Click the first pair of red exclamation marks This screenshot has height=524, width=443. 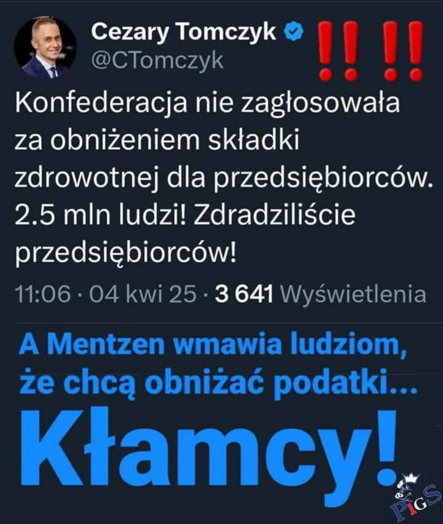pos(337,51)
